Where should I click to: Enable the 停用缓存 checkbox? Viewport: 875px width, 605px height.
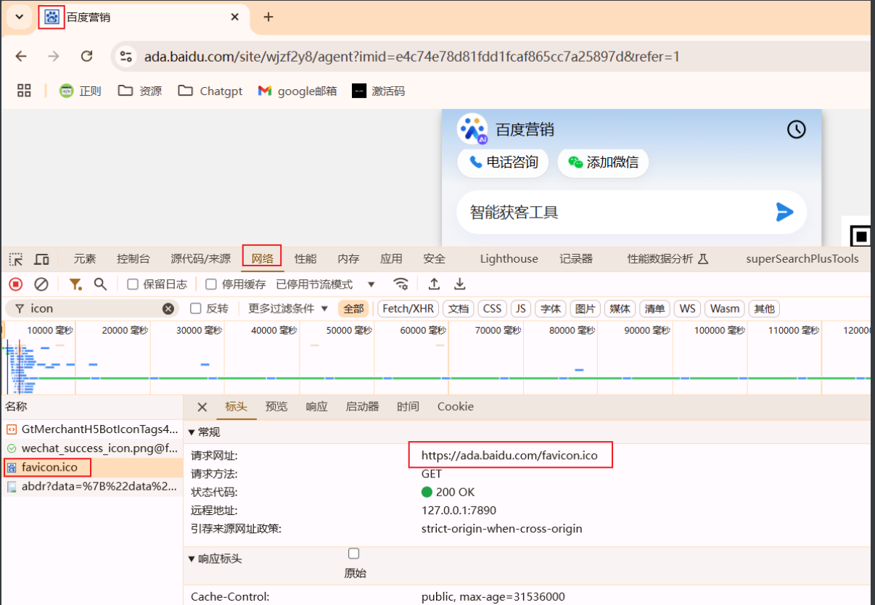[x=211, y=284]
